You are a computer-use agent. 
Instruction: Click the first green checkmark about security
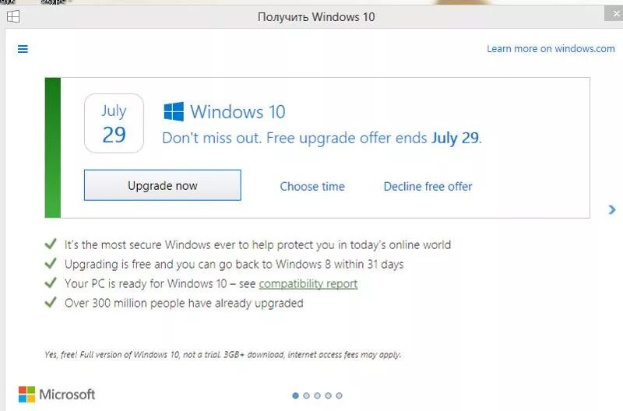51,244
